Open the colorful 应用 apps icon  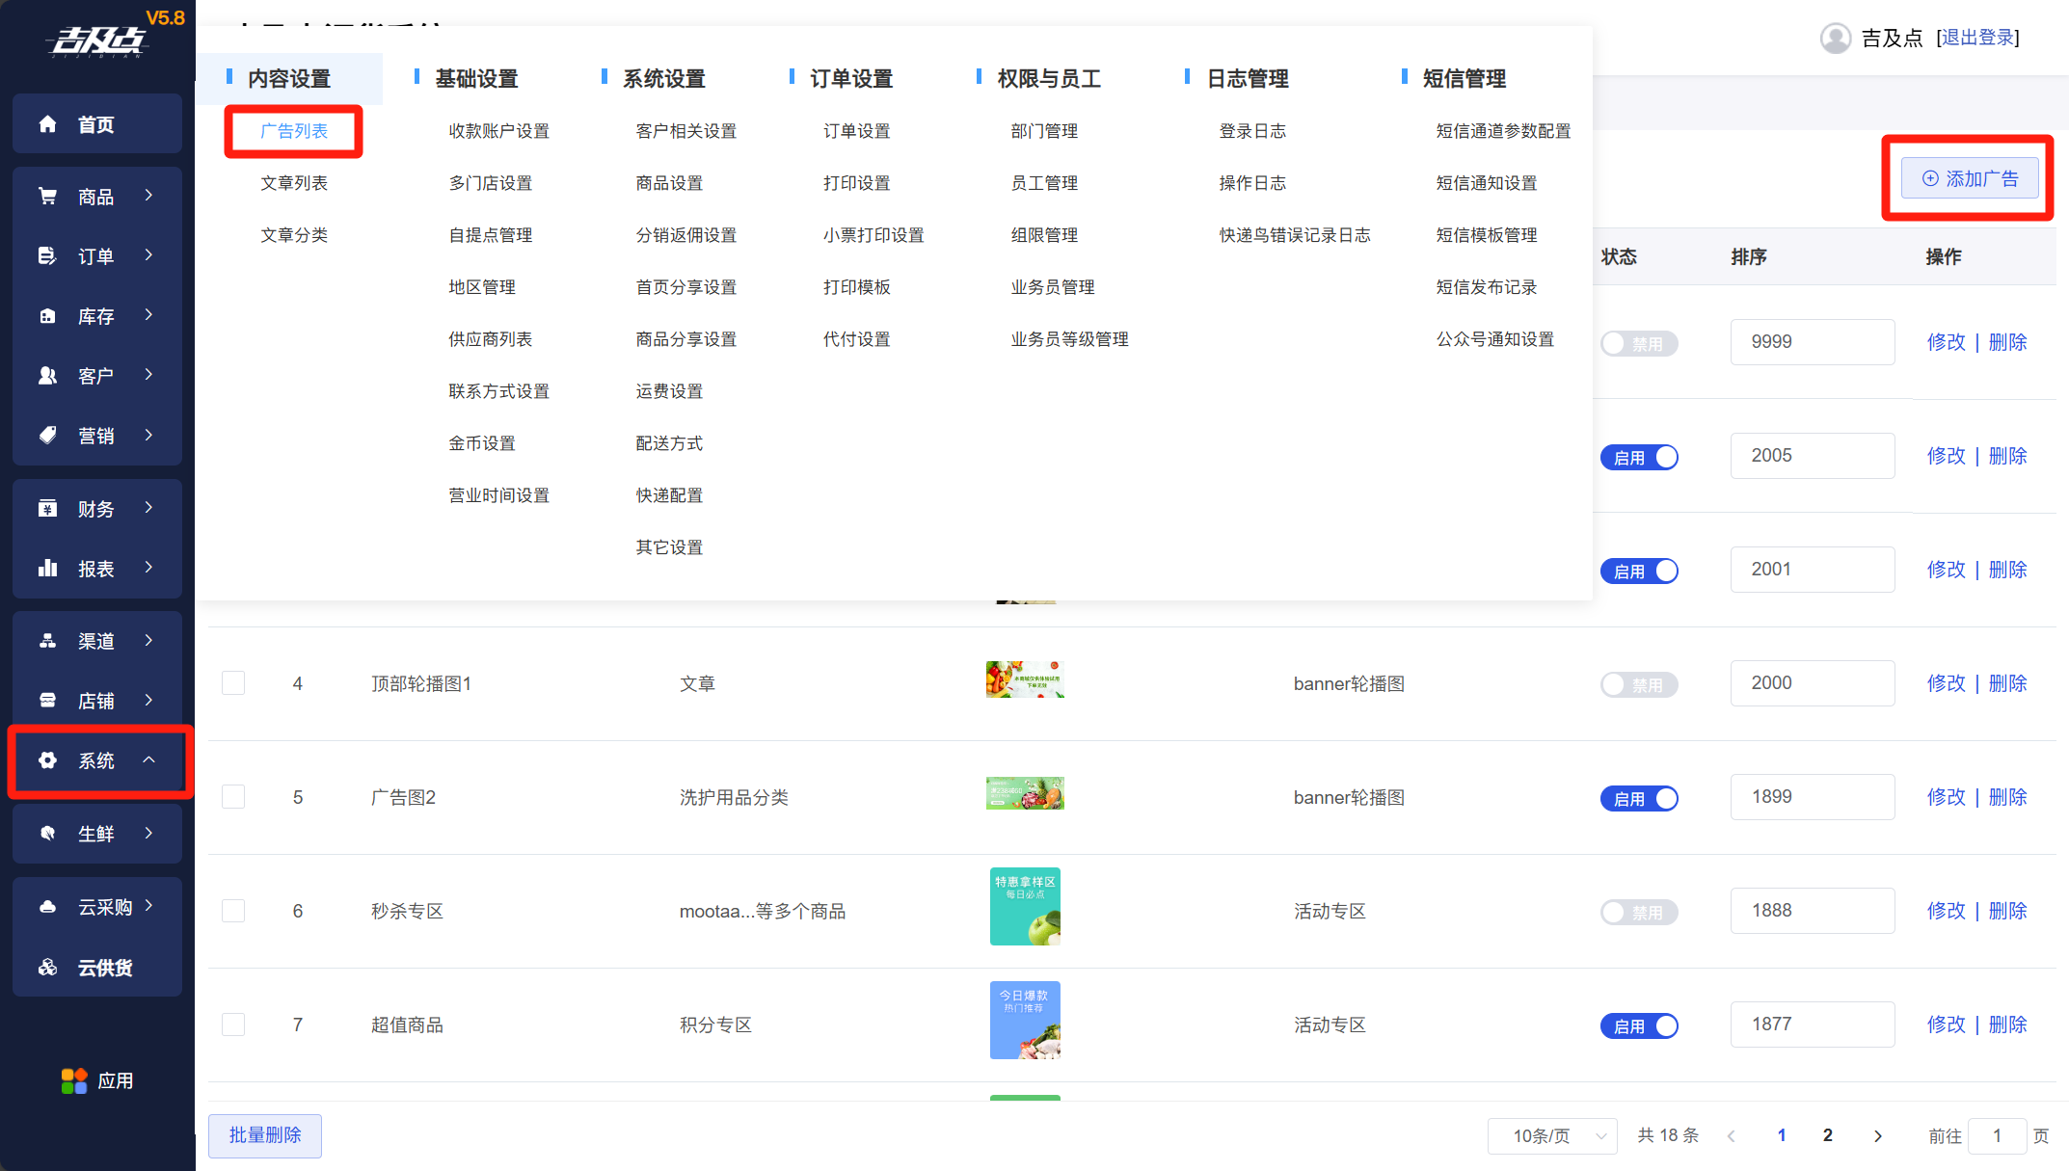tap(74, 1081)
